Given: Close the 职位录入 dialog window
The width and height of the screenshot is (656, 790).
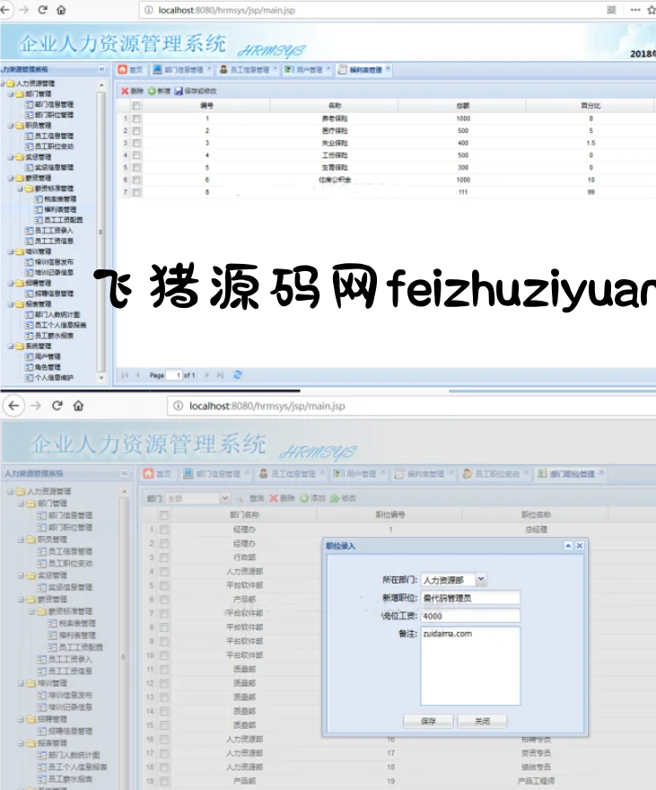Looking at the screenshot, I should click(580, 545).
